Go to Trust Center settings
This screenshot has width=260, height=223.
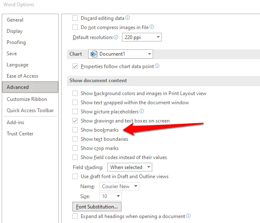tap(20, 134)
